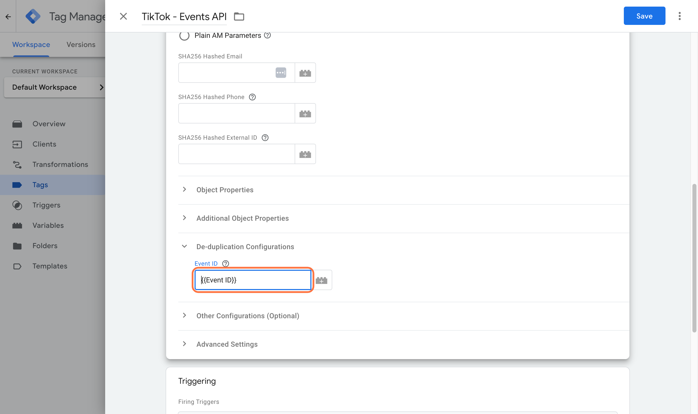
Task: Click the Folders sidebar icon
Action: coord(17,246)
